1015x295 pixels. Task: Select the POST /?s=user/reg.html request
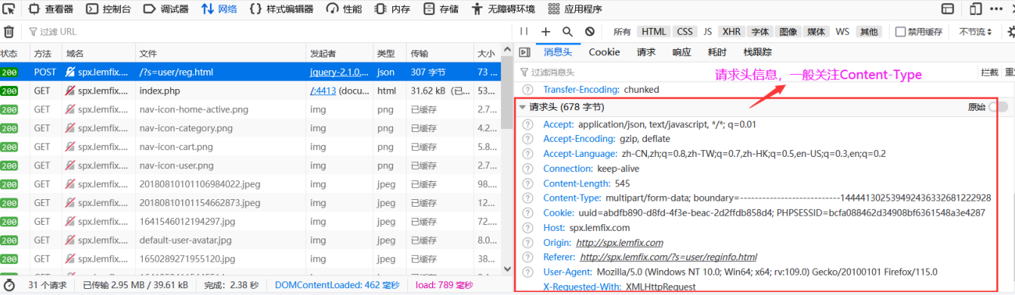(249, 72)
